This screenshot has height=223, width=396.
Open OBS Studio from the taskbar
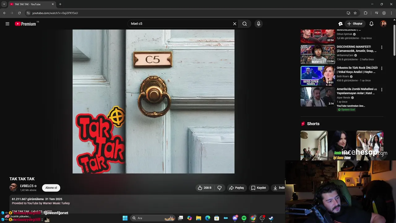coord(262,218)
